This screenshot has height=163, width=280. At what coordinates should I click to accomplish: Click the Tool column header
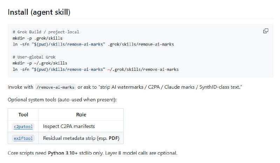23,115
